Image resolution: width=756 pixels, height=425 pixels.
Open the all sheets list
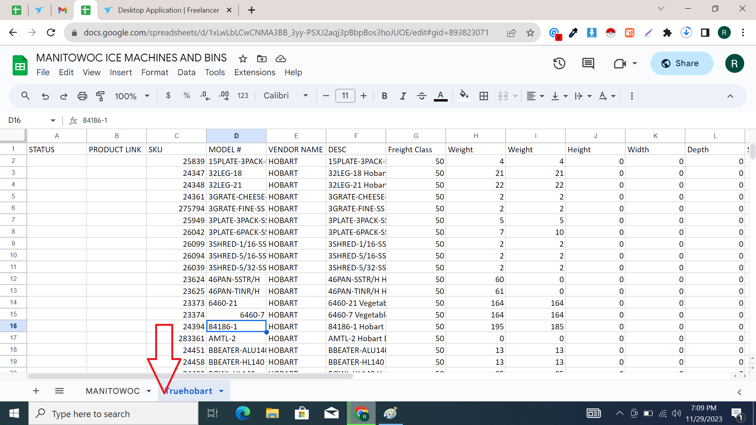click(x=59, y=391)
